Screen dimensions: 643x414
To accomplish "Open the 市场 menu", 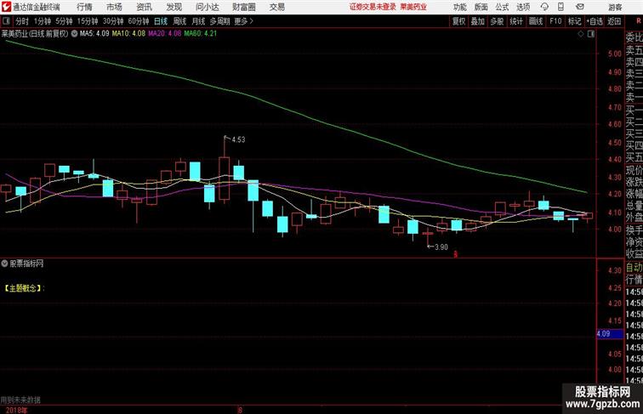I will pyautogui.click(x=115, y=7).
